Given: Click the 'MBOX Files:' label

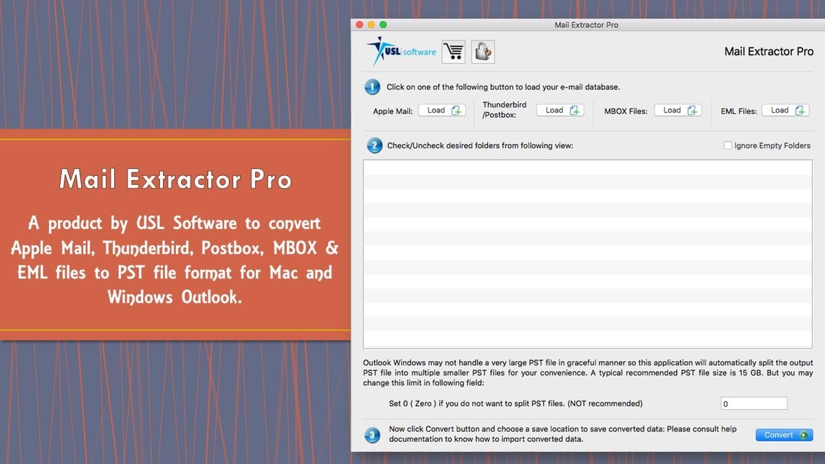Looking at the screenshot, I should (626, 111).
